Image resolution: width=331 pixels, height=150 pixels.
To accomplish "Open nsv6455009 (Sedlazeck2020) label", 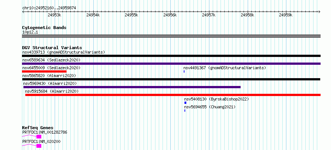I will [x=51, y=68].
